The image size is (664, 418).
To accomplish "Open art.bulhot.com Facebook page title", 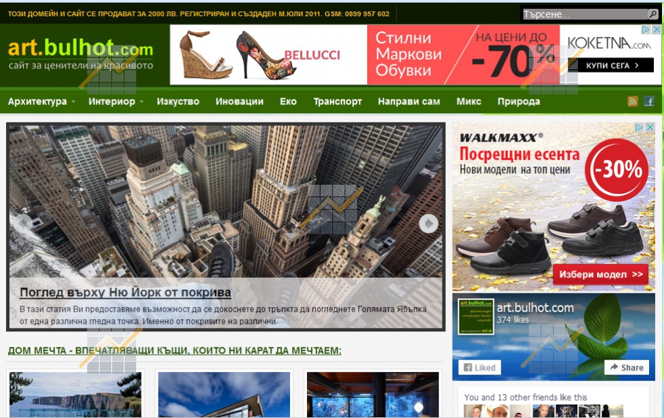I will pos(535,308).
